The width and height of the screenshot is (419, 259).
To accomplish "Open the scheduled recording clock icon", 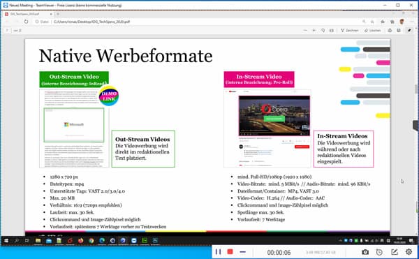I will [379, 252].
